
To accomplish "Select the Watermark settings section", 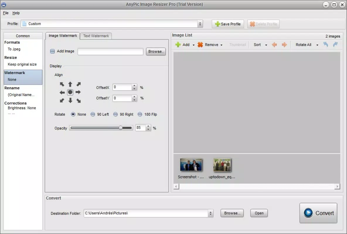I will (x=23, y=77).
